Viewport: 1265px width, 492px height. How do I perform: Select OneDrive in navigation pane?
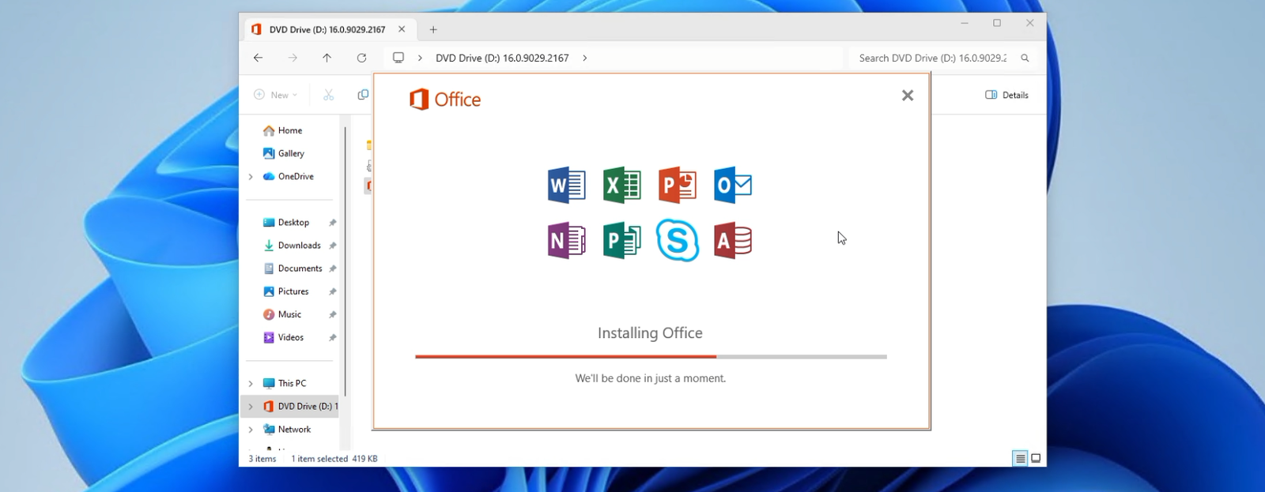pos(296,176)
